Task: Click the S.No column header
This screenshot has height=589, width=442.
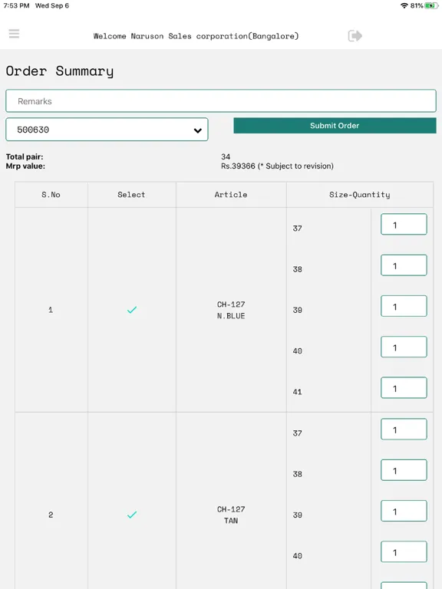Action: [x=51, y=195]
